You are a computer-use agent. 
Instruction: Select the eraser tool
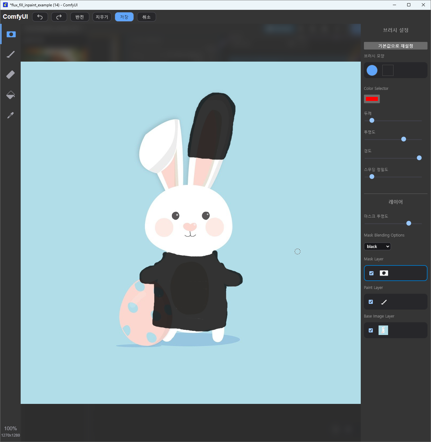tap(11, 75)
